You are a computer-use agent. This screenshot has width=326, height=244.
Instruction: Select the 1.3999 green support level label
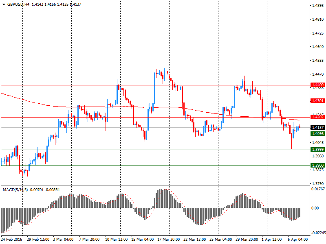click(317, 150)
